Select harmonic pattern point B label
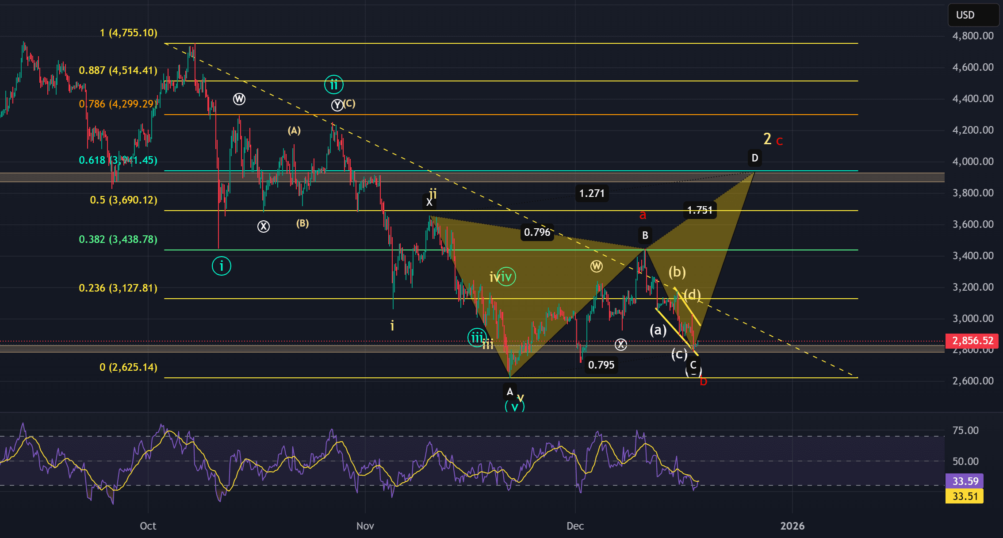 point(645,235)
